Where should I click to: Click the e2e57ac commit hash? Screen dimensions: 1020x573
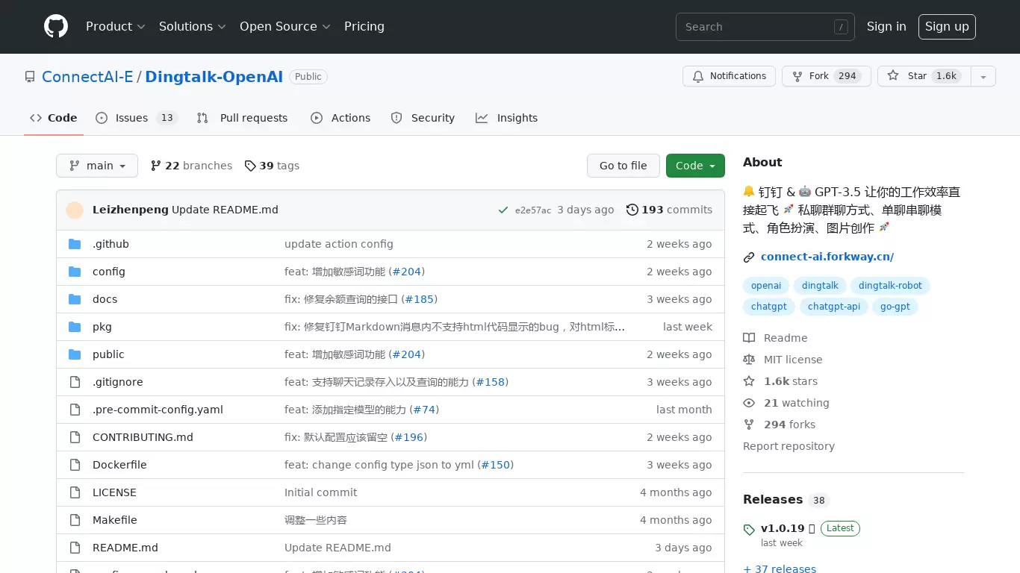click(533, 210)
